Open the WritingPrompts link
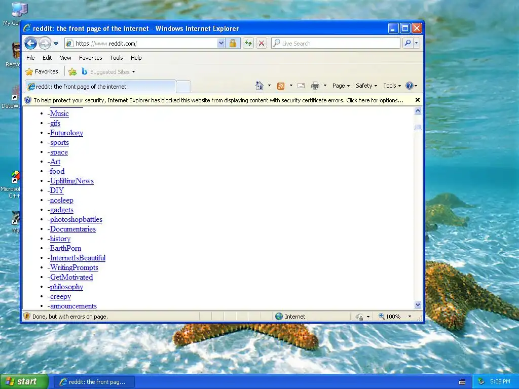 tap(74, 267)
